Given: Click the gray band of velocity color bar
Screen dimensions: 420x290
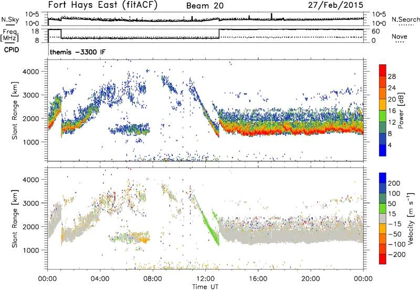Looking at the screenshot, I should pos(383,218).
